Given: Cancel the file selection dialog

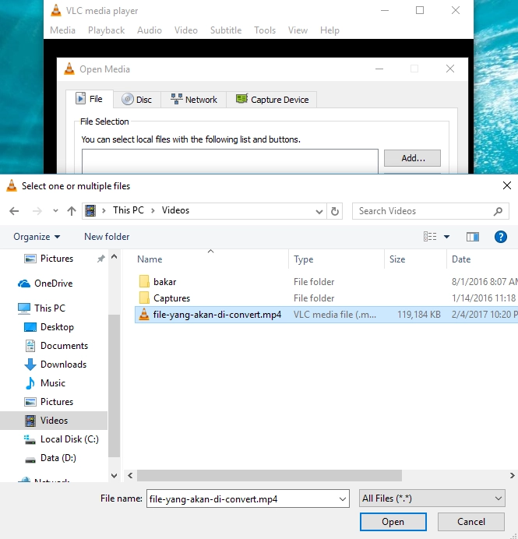Looking at the screenshot, I should [x=471, y=522].
